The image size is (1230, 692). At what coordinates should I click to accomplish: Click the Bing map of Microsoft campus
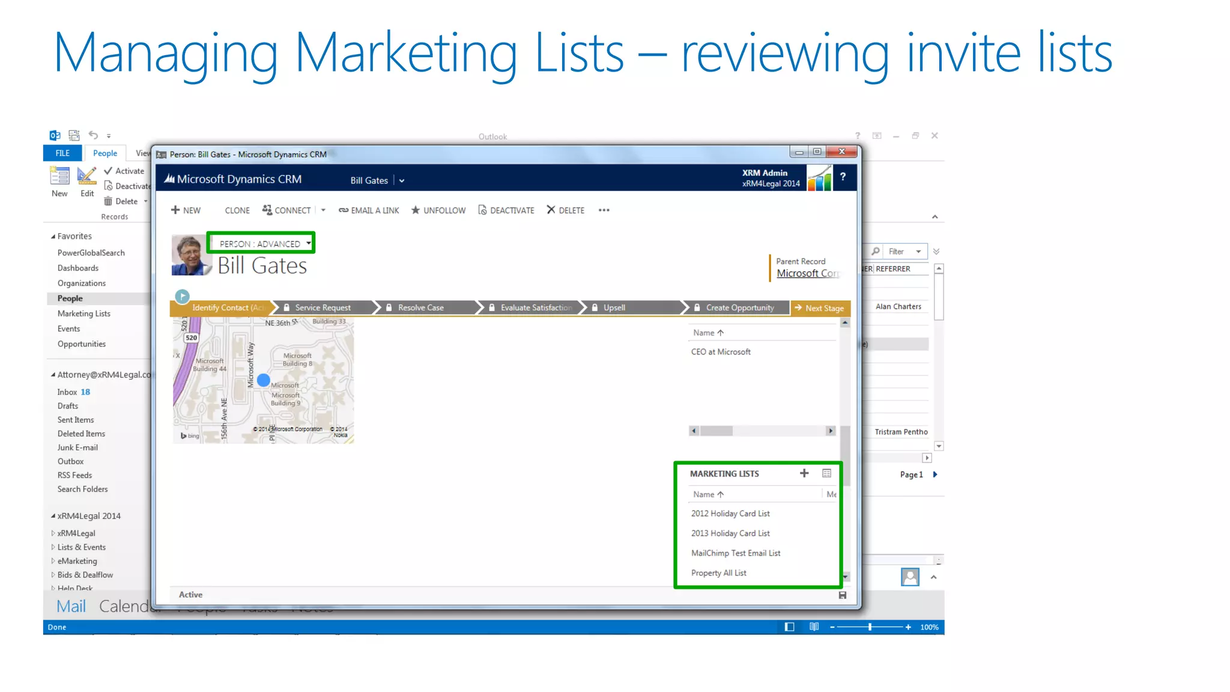(263, 381)
